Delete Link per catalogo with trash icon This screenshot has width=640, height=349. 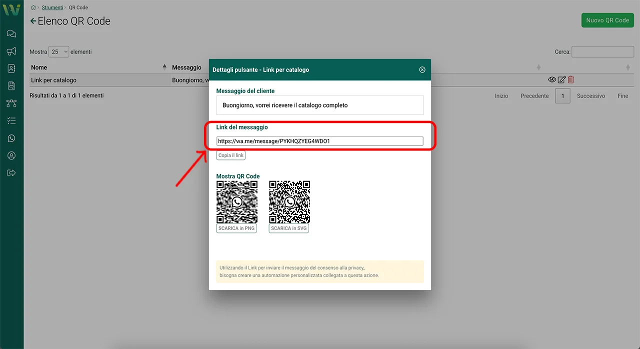coord(571,79)
